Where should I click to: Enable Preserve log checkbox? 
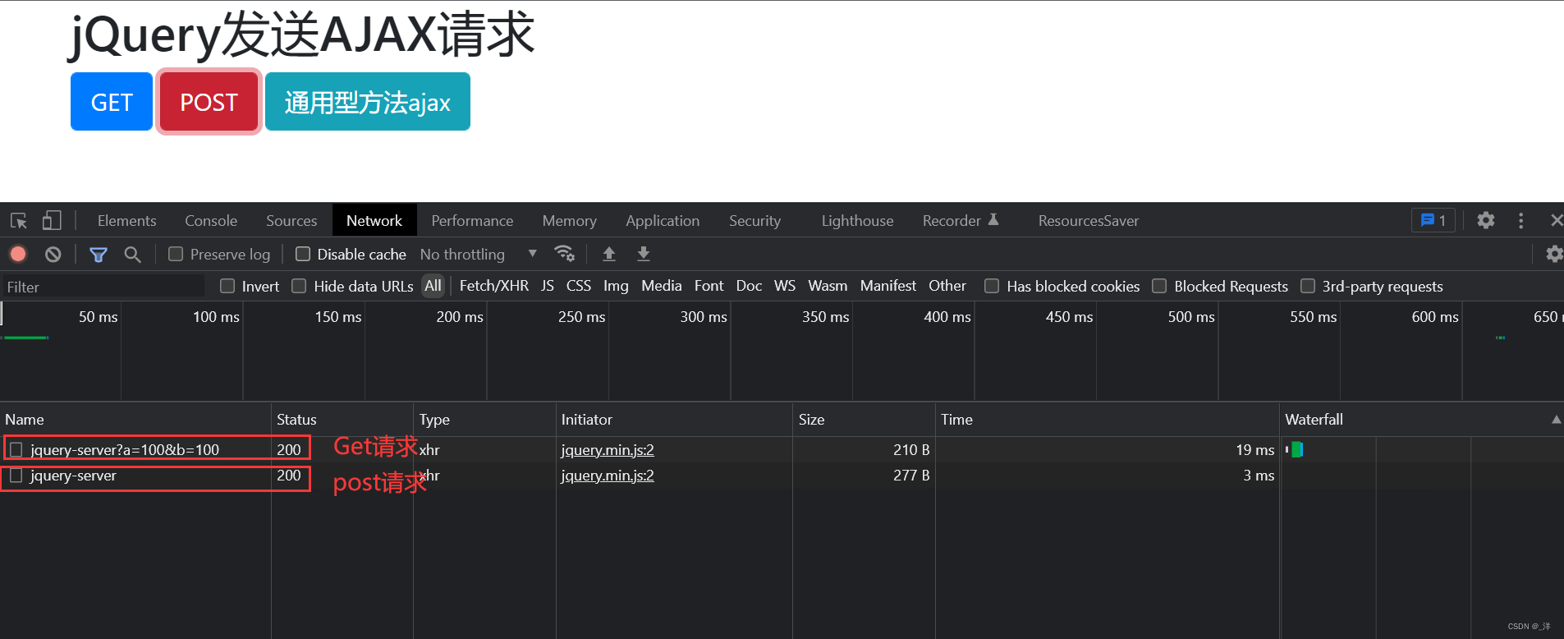[x=176, y=254]
